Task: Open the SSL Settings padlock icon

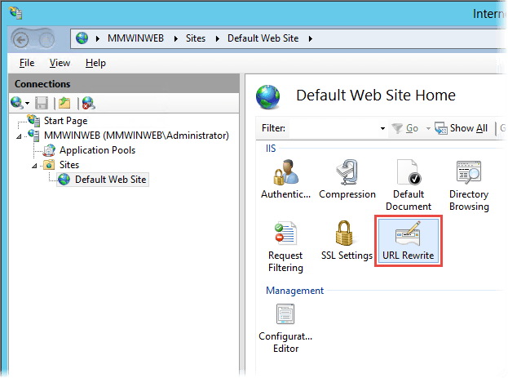Action: pyautogui.click(x=344, y=233)
